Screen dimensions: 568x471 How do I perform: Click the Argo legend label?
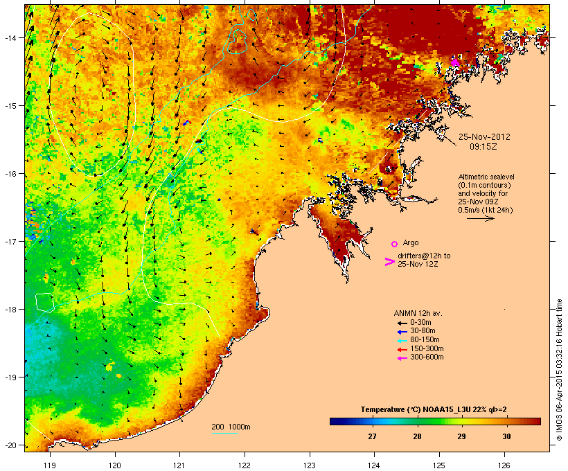(x=411, y=242)
